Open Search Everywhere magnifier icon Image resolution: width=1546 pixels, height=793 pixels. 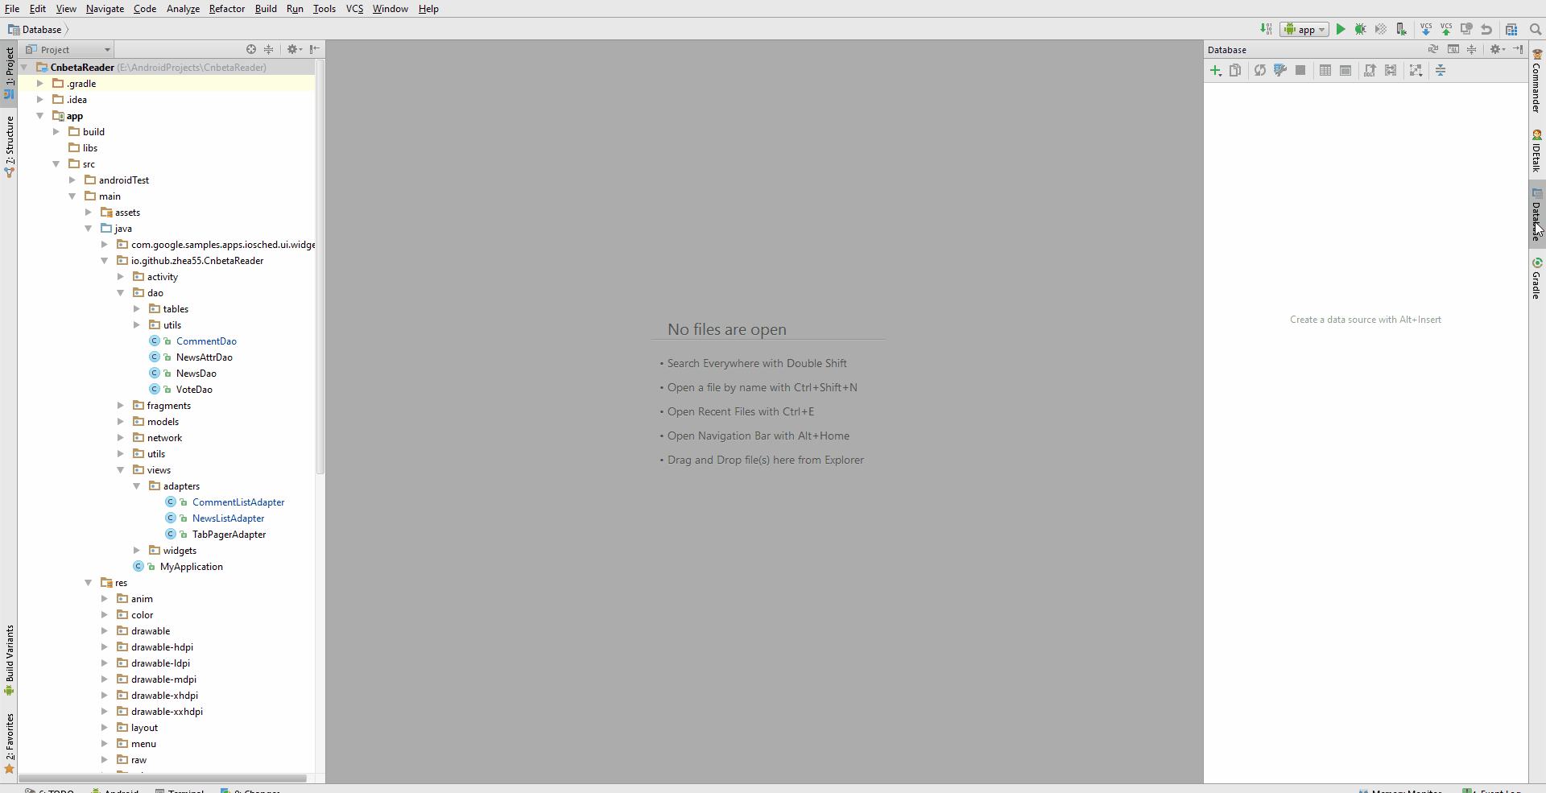tap(1536, 29)
